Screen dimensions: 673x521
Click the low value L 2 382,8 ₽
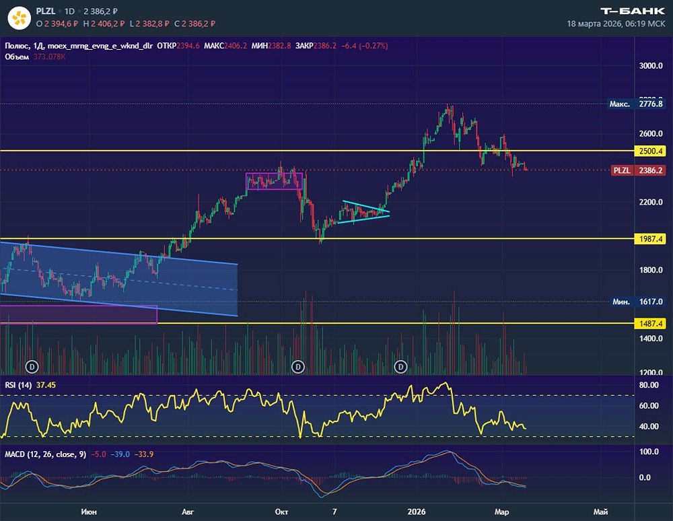[150, 24]
